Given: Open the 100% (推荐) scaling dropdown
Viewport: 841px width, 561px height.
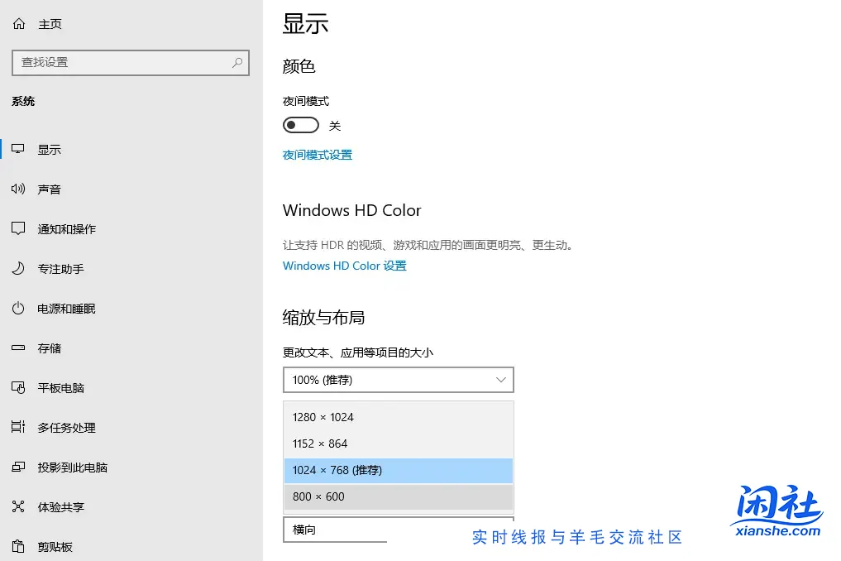Looking at the screenshot, I should coord(398,380).
